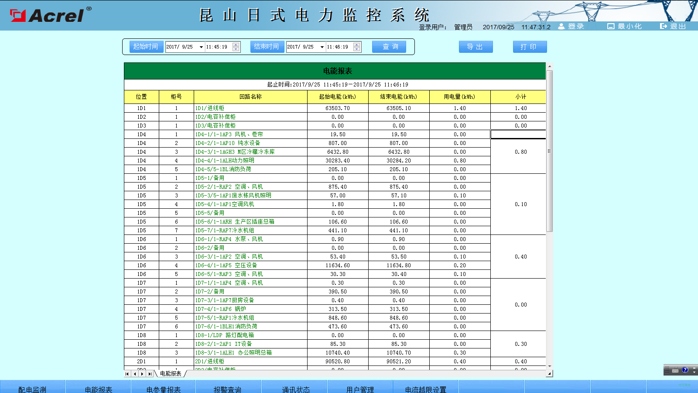Screen dimensions: 698x393
Task: Click the 1D8-3/1-1ALH1 办公照明总箱 cell
Action: coord(250,353)
